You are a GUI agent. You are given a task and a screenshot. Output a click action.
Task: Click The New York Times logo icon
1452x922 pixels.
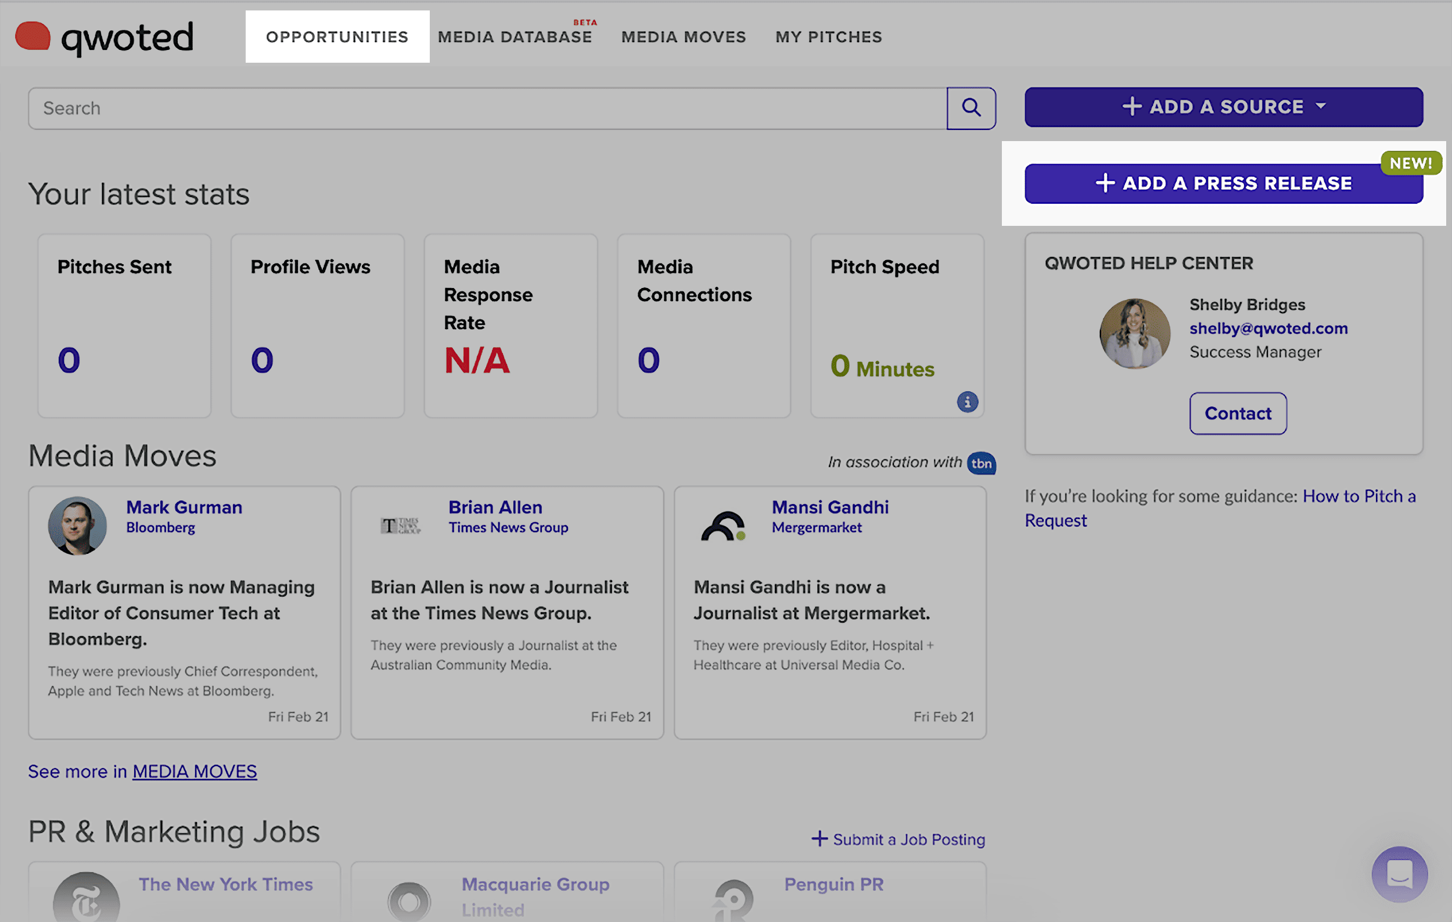coord(86,898)
